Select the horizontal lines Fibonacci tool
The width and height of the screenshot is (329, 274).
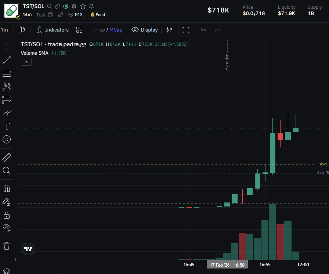pyautogui.click(x=7, y=73)
